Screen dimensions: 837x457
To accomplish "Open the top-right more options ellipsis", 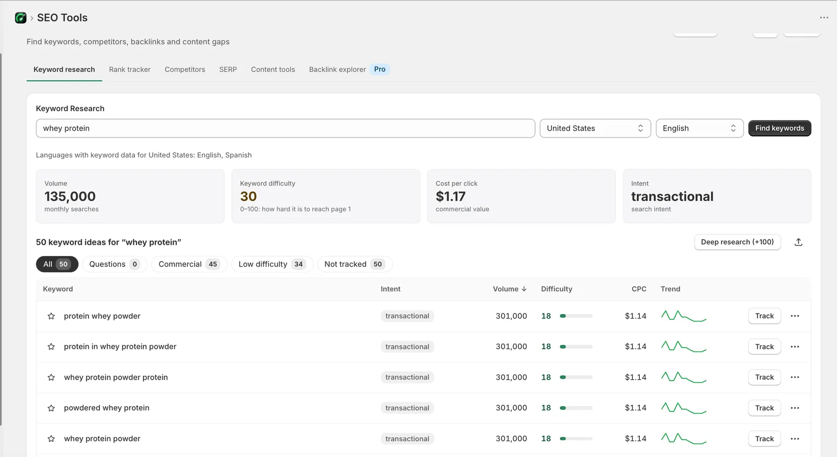I will 824,18.
